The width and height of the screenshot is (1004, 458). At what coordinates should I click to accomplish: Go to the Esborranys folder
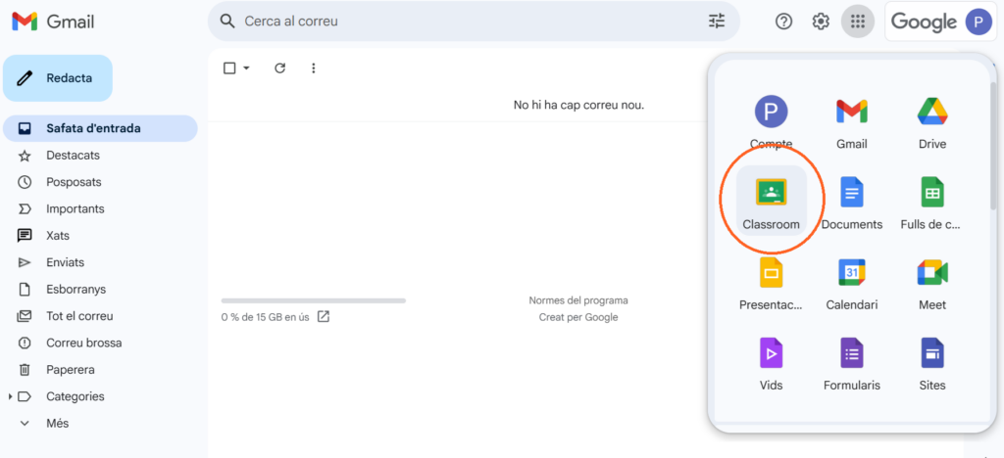click(x=75, y=290)
